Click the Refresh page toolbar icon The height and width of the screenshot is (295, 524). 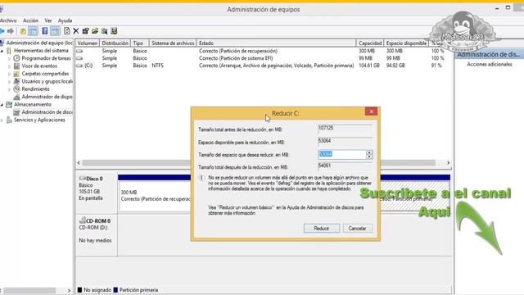[x=67, y=31]
